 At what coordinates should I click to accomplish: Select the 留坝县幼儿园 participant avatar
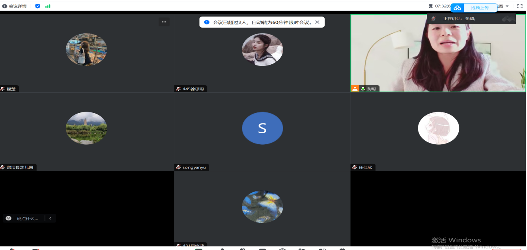pos(86,129)
